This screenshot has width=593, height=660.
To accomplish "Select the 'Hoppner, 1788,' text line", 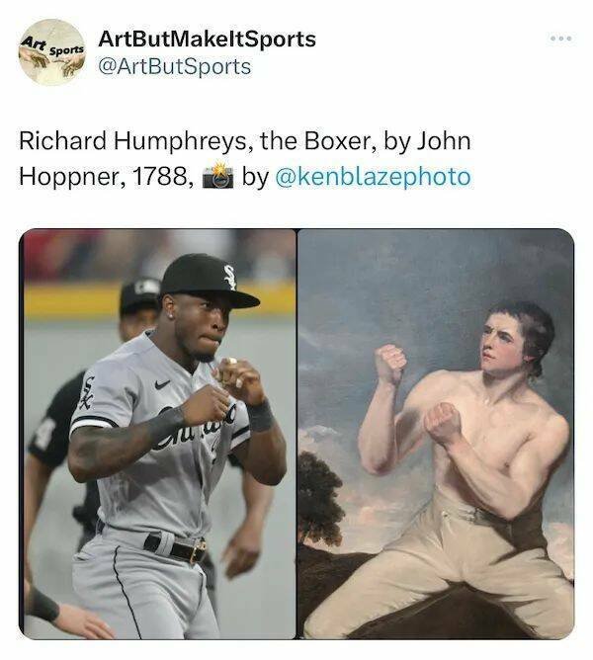I will point(107,177).
